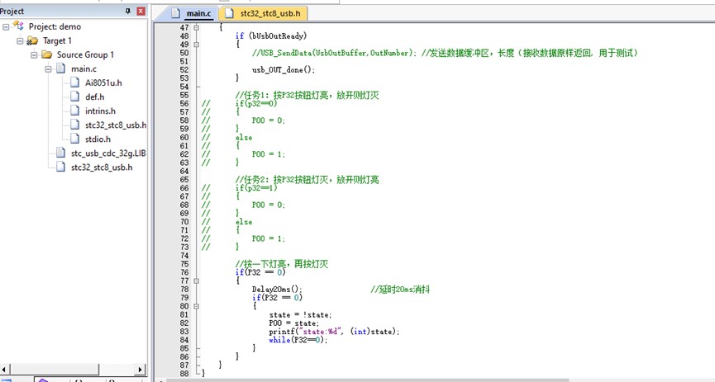Click the root-level stc32_stc8_usb.h file icon
Image resolution: width=715 pixels, height=382 pixels.
click(x=61, y=167)
